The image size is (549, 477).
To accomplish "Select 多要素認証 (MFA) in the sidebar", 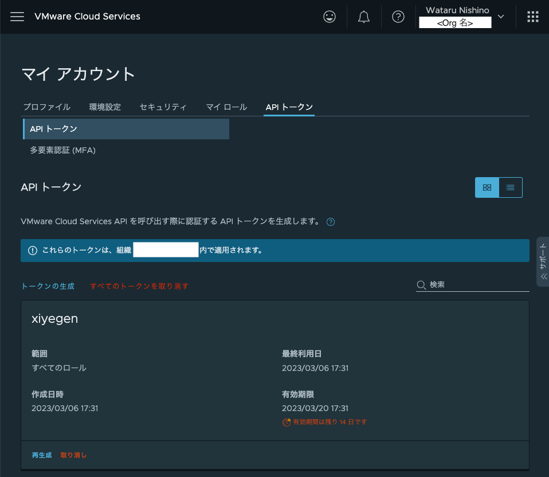I will click(63, 150).
